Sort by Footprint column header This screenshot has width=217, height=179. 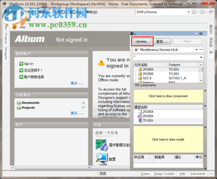coord(183,65)
